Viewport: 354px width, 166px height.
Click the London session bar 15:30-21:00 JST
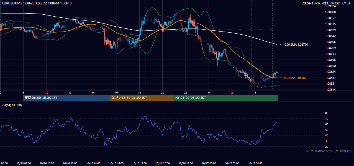[142, 98]
